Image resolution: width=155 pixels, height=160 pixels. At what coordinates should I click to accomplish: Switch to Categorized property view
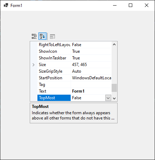click(x=34, y=36)
